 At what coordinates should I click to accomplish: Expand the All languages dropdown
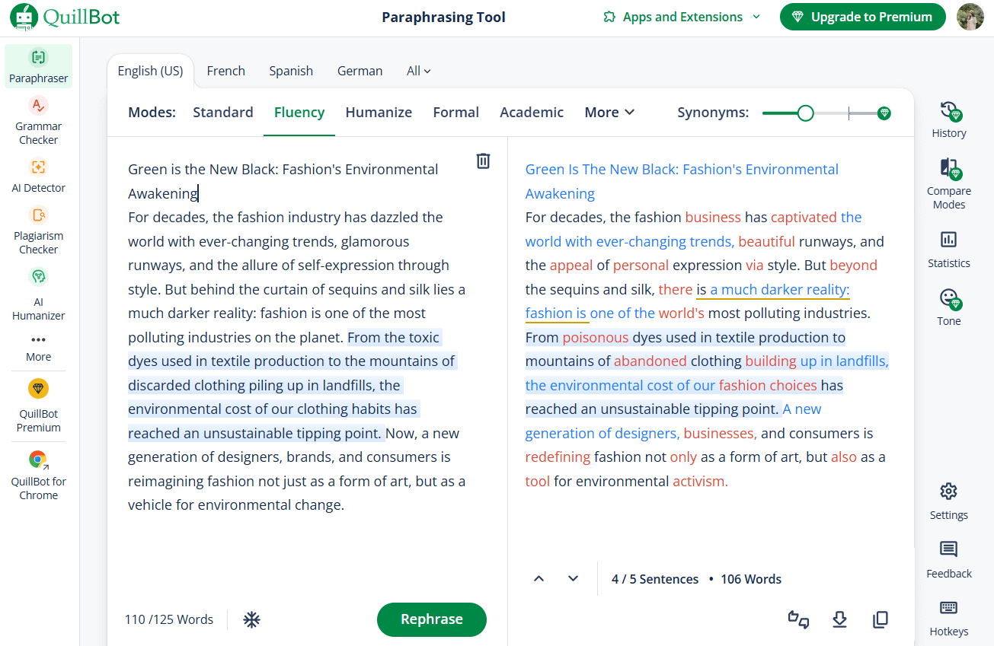[x=418, y=71]
